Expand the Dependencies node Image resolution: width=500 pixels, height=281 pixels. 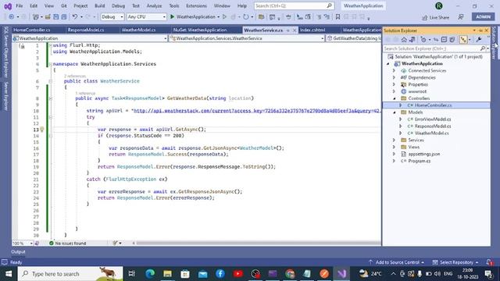click(394, 77)
